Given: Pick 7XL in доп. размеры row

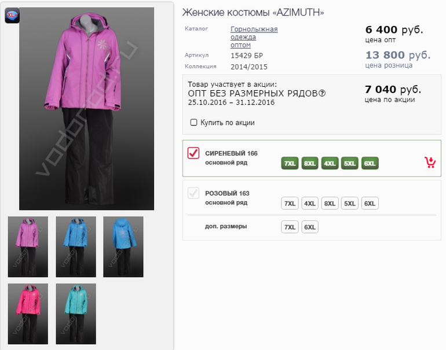Looking at the screenshot, I should click(x=290, y=227).
